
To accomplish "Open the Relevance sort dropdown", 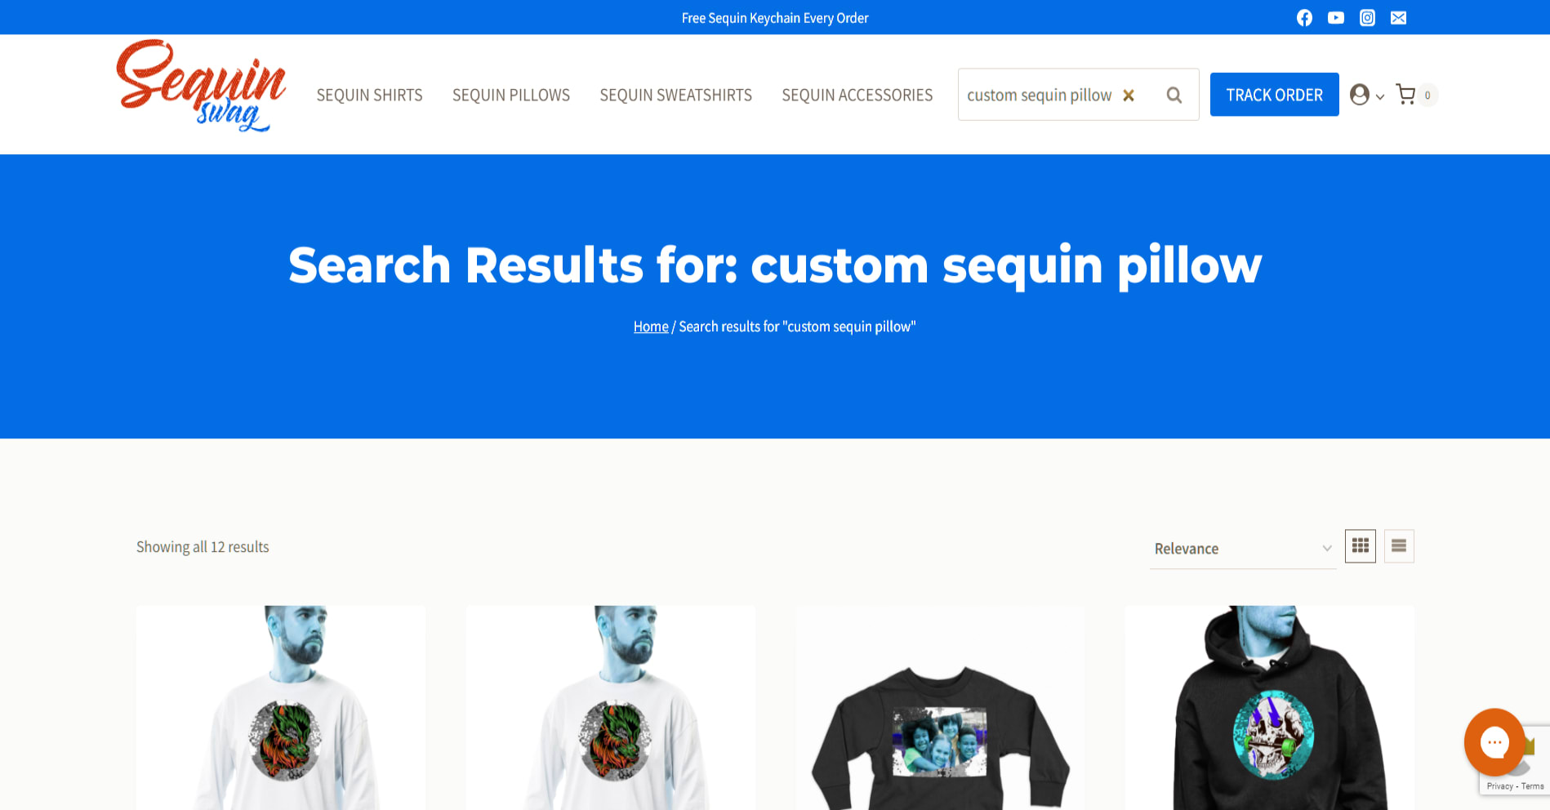I will click(1242, 549).
